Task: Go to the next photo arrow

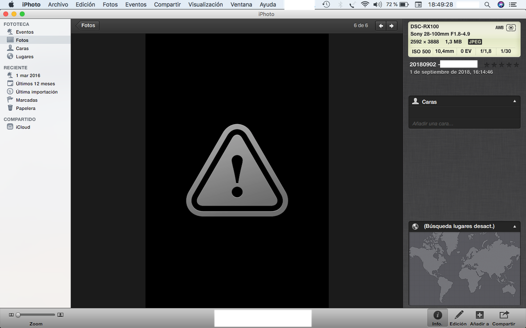Action: click(x=391, y=26)
